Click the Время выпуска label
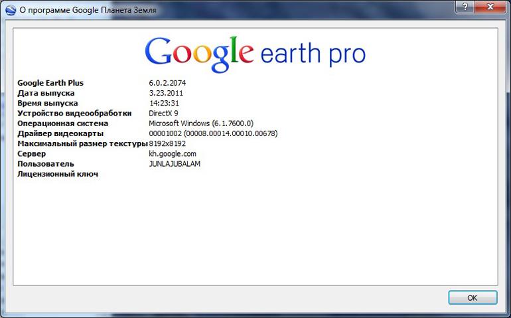The image size is (511, 318). 48,104
